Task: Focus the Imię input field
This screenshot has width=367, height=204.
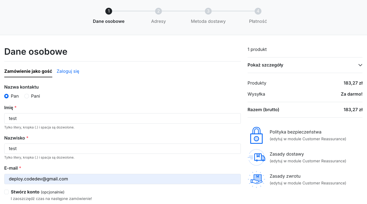Action: coord(122,118)
